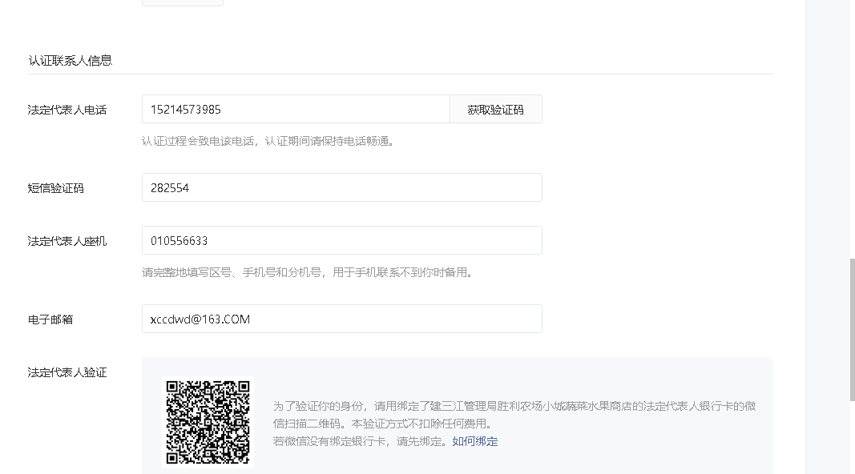Edit the 法定代表人座机 landline field
The width and height of the screenshot is (855, 474).
(342, 240)
